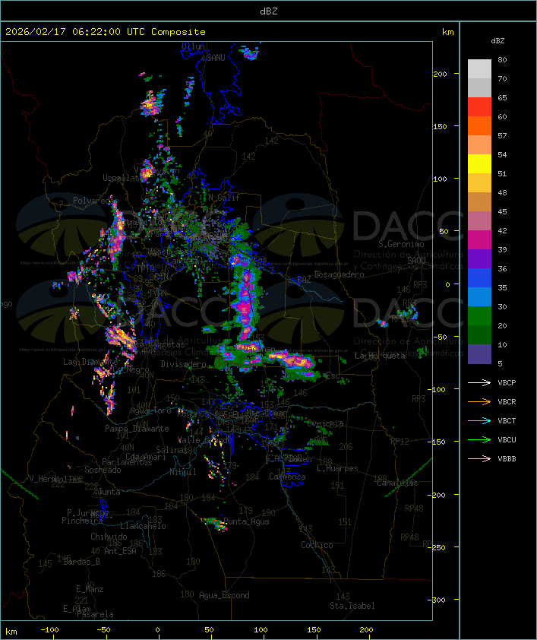Screen dimensions: 537x640
Task: Click the -300 tick on the right axis
Action: (x=437, y=600)
